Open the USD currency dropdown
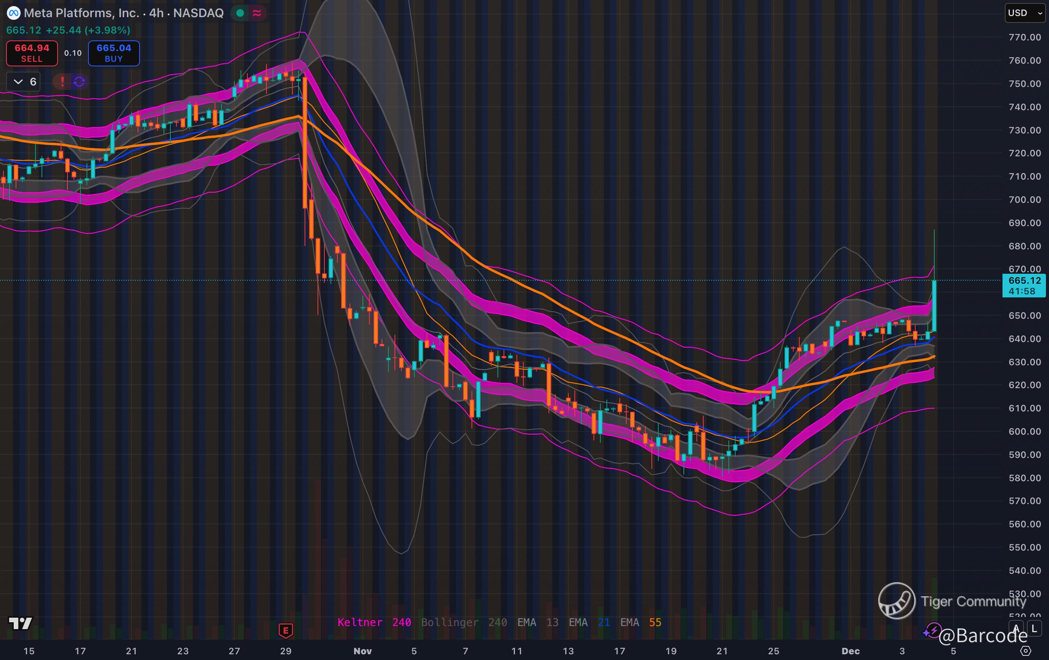 (x=1025, y=13)
